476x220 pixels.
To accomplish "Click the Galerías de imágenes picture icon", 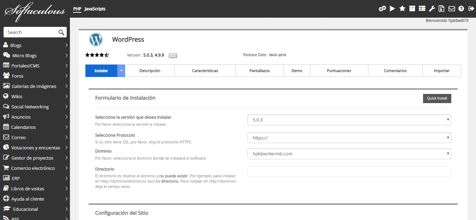I will [x=6, y=86].
